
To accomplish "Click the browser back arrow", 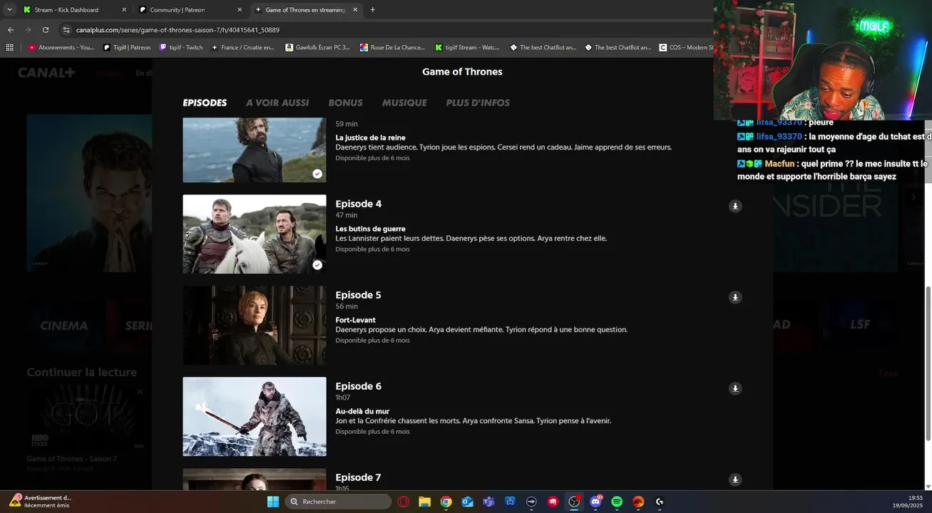I will tap(11, 30).
